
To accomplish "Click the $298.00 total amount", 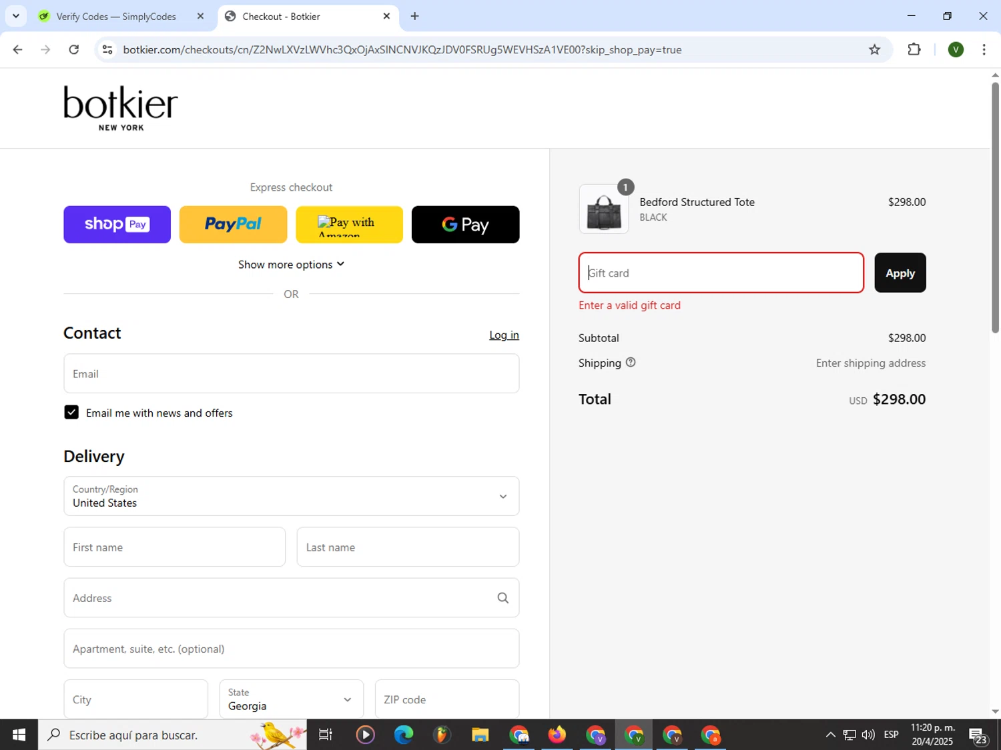I will pyautogui.click(x=899, y=399).
